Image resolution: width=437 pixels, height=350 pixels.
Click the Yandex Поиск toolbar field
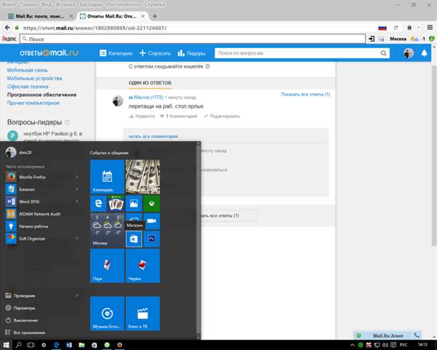192,39
